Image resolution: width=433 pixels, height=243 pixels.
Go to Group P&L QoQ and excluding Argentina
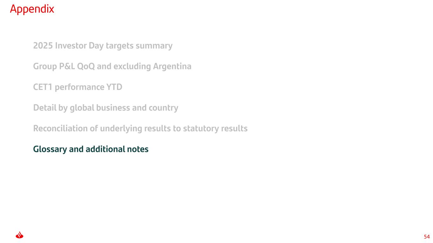(x=112, y=66)
